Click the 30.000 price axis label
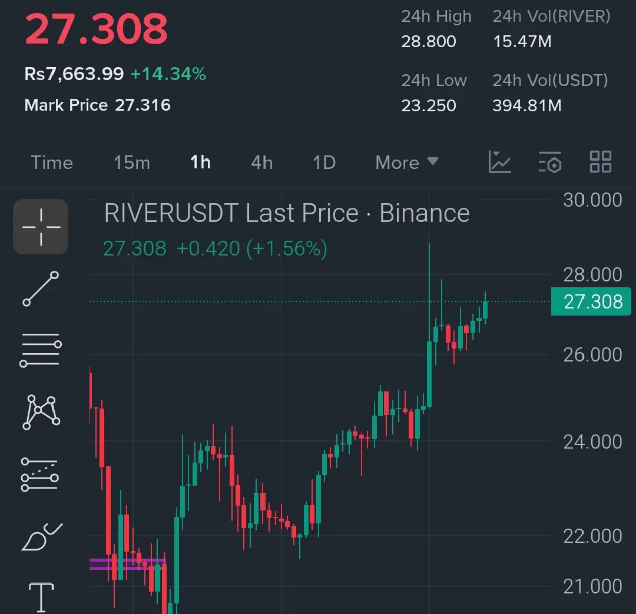 point(592,200)
